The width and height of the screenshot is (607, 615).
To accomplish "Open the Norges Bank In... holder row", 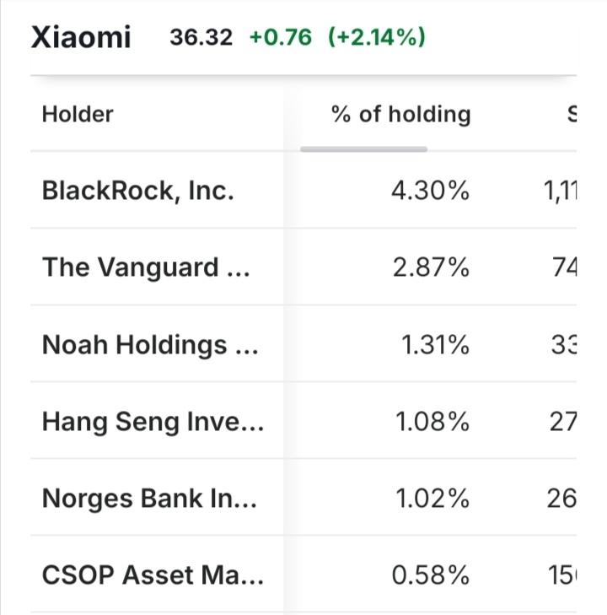I will (150, 499).
